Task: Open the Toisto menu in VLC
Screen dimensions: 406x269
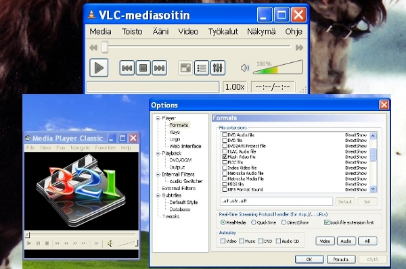Action: pos(132,32)
